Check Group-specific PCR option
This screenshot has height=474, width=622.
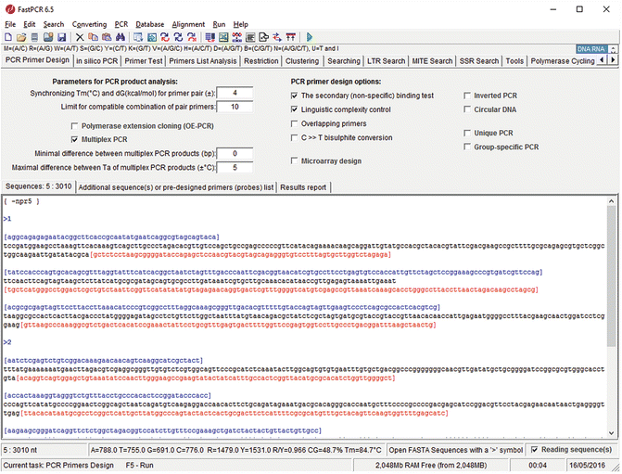click(x=467, y=147)
